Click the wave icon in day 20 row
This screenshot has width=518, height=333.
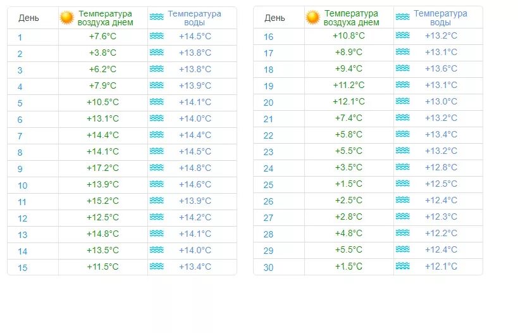403,101
